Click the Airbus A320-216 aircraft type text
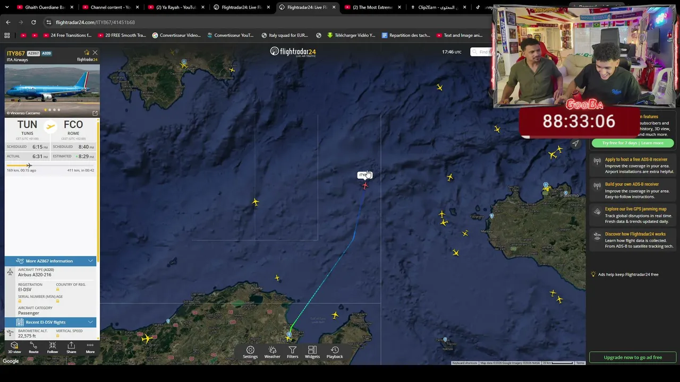The image size is (680, 382). [x=35, y=275]
